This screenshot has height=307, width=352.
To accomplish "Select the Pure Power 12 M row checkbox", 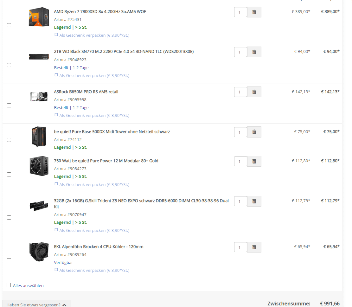I will pos(9,174).
